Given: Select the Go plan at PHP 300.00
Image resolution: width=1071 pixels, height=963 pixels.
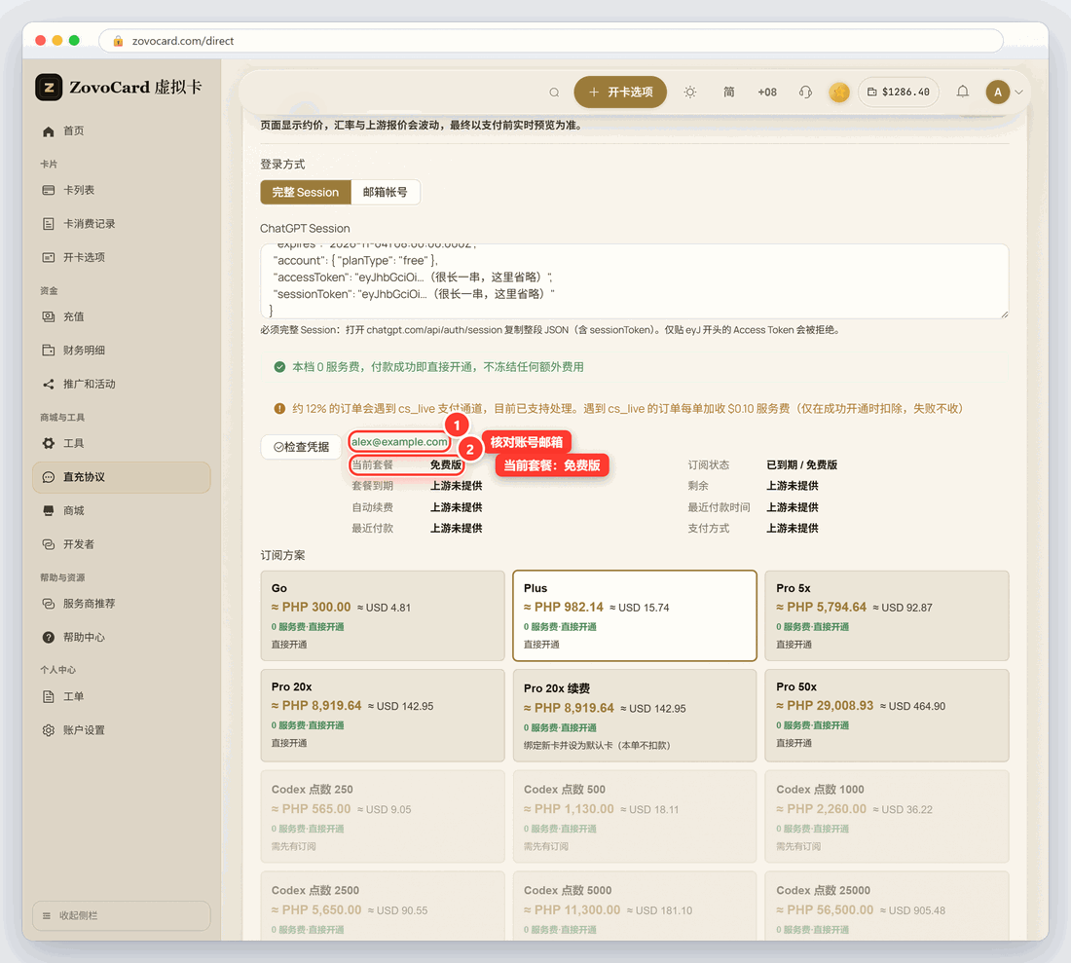Looking at the screenshot, I should click(383, 615).
